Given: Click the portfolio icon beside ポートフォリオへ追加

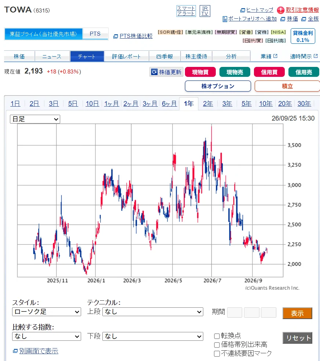Looking at the screenshot, I should click(225, 19).
